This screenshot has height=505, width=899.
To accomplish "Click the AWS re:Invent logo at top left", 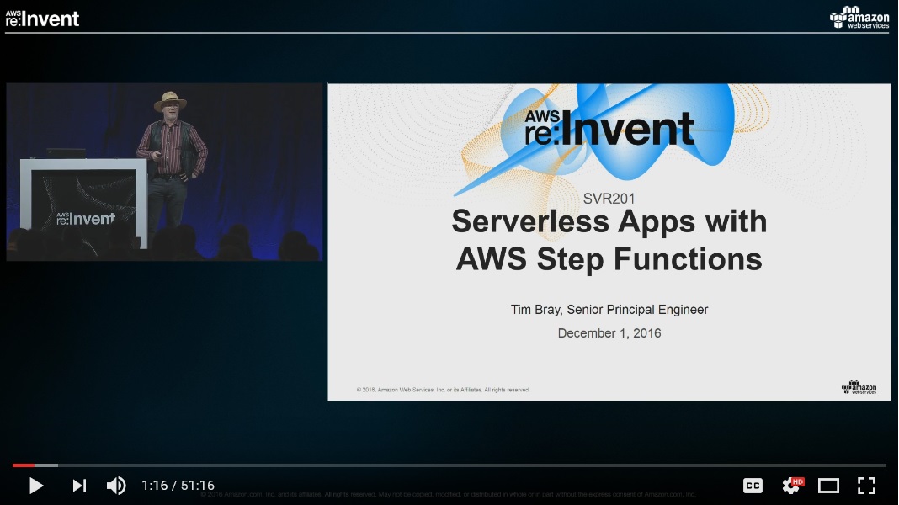I will (x=42, y=18).
